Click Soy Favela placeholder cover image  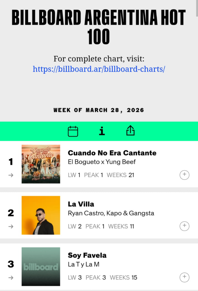click(x=41, y=267)
